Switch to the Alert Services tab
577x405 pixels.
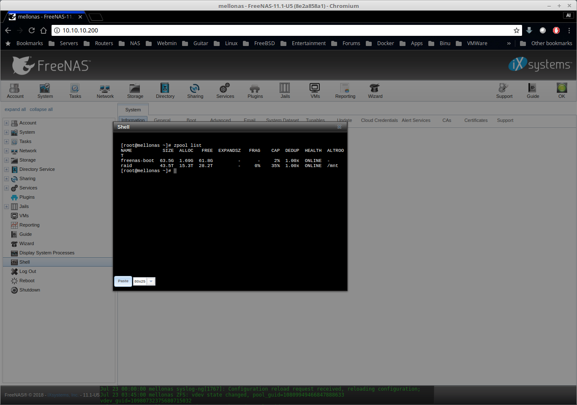coord(416,120)
